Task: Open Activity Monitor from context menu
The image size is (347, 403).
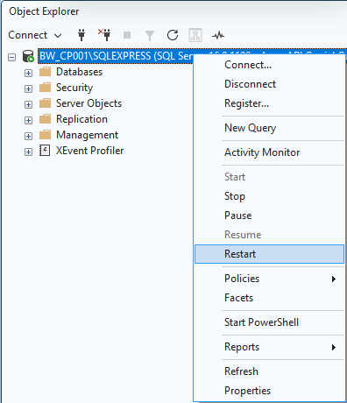Action: pyautogui.click(x=269, y=152)
